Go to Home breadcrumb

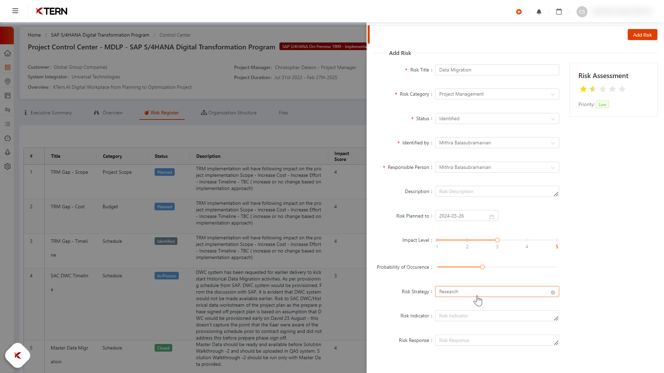(x=34, y=35)
